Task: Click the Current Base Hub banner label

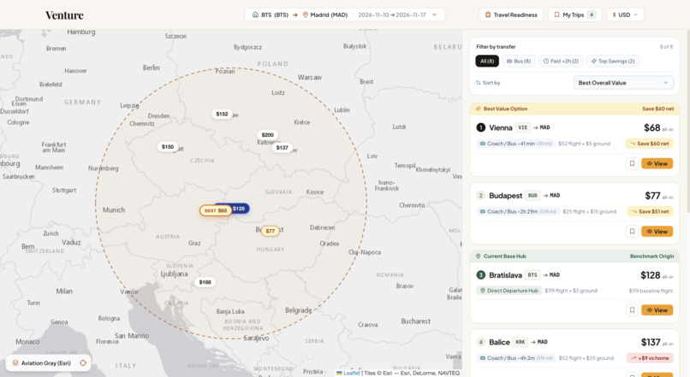Action: pyautogui.click(x=504, y=256)
